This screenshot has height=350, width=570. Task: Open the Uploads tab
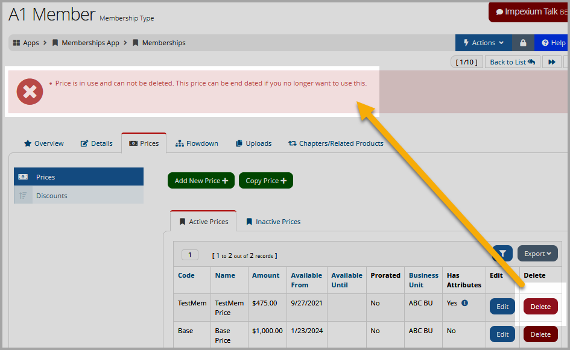point(253,143)
